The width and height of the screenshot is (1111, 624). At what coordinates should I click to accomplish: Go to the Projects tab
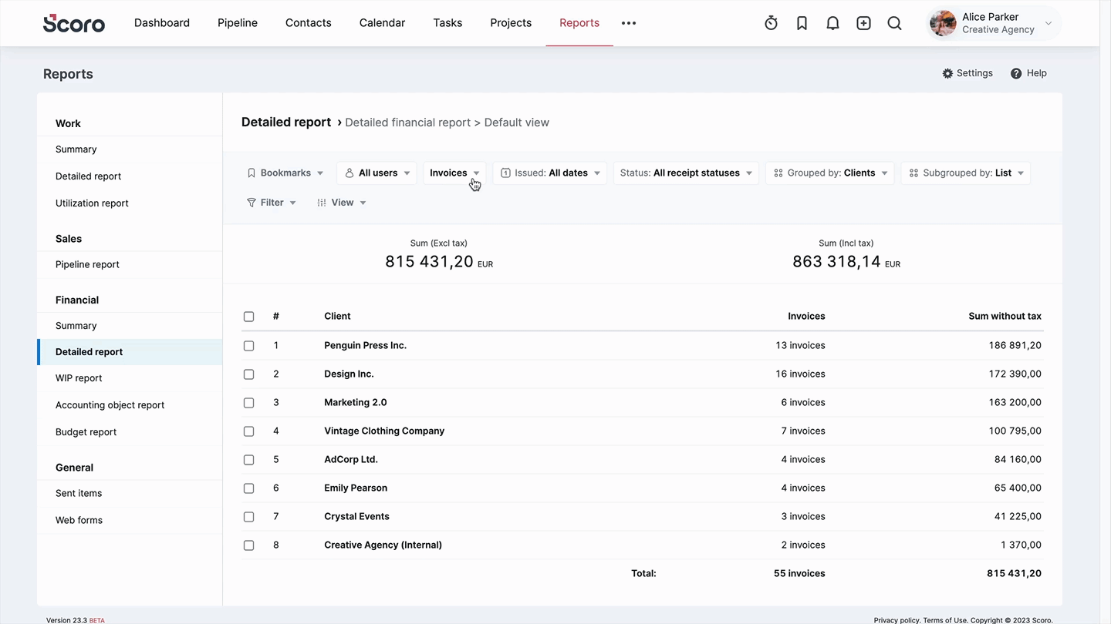(x=511, y=23)
